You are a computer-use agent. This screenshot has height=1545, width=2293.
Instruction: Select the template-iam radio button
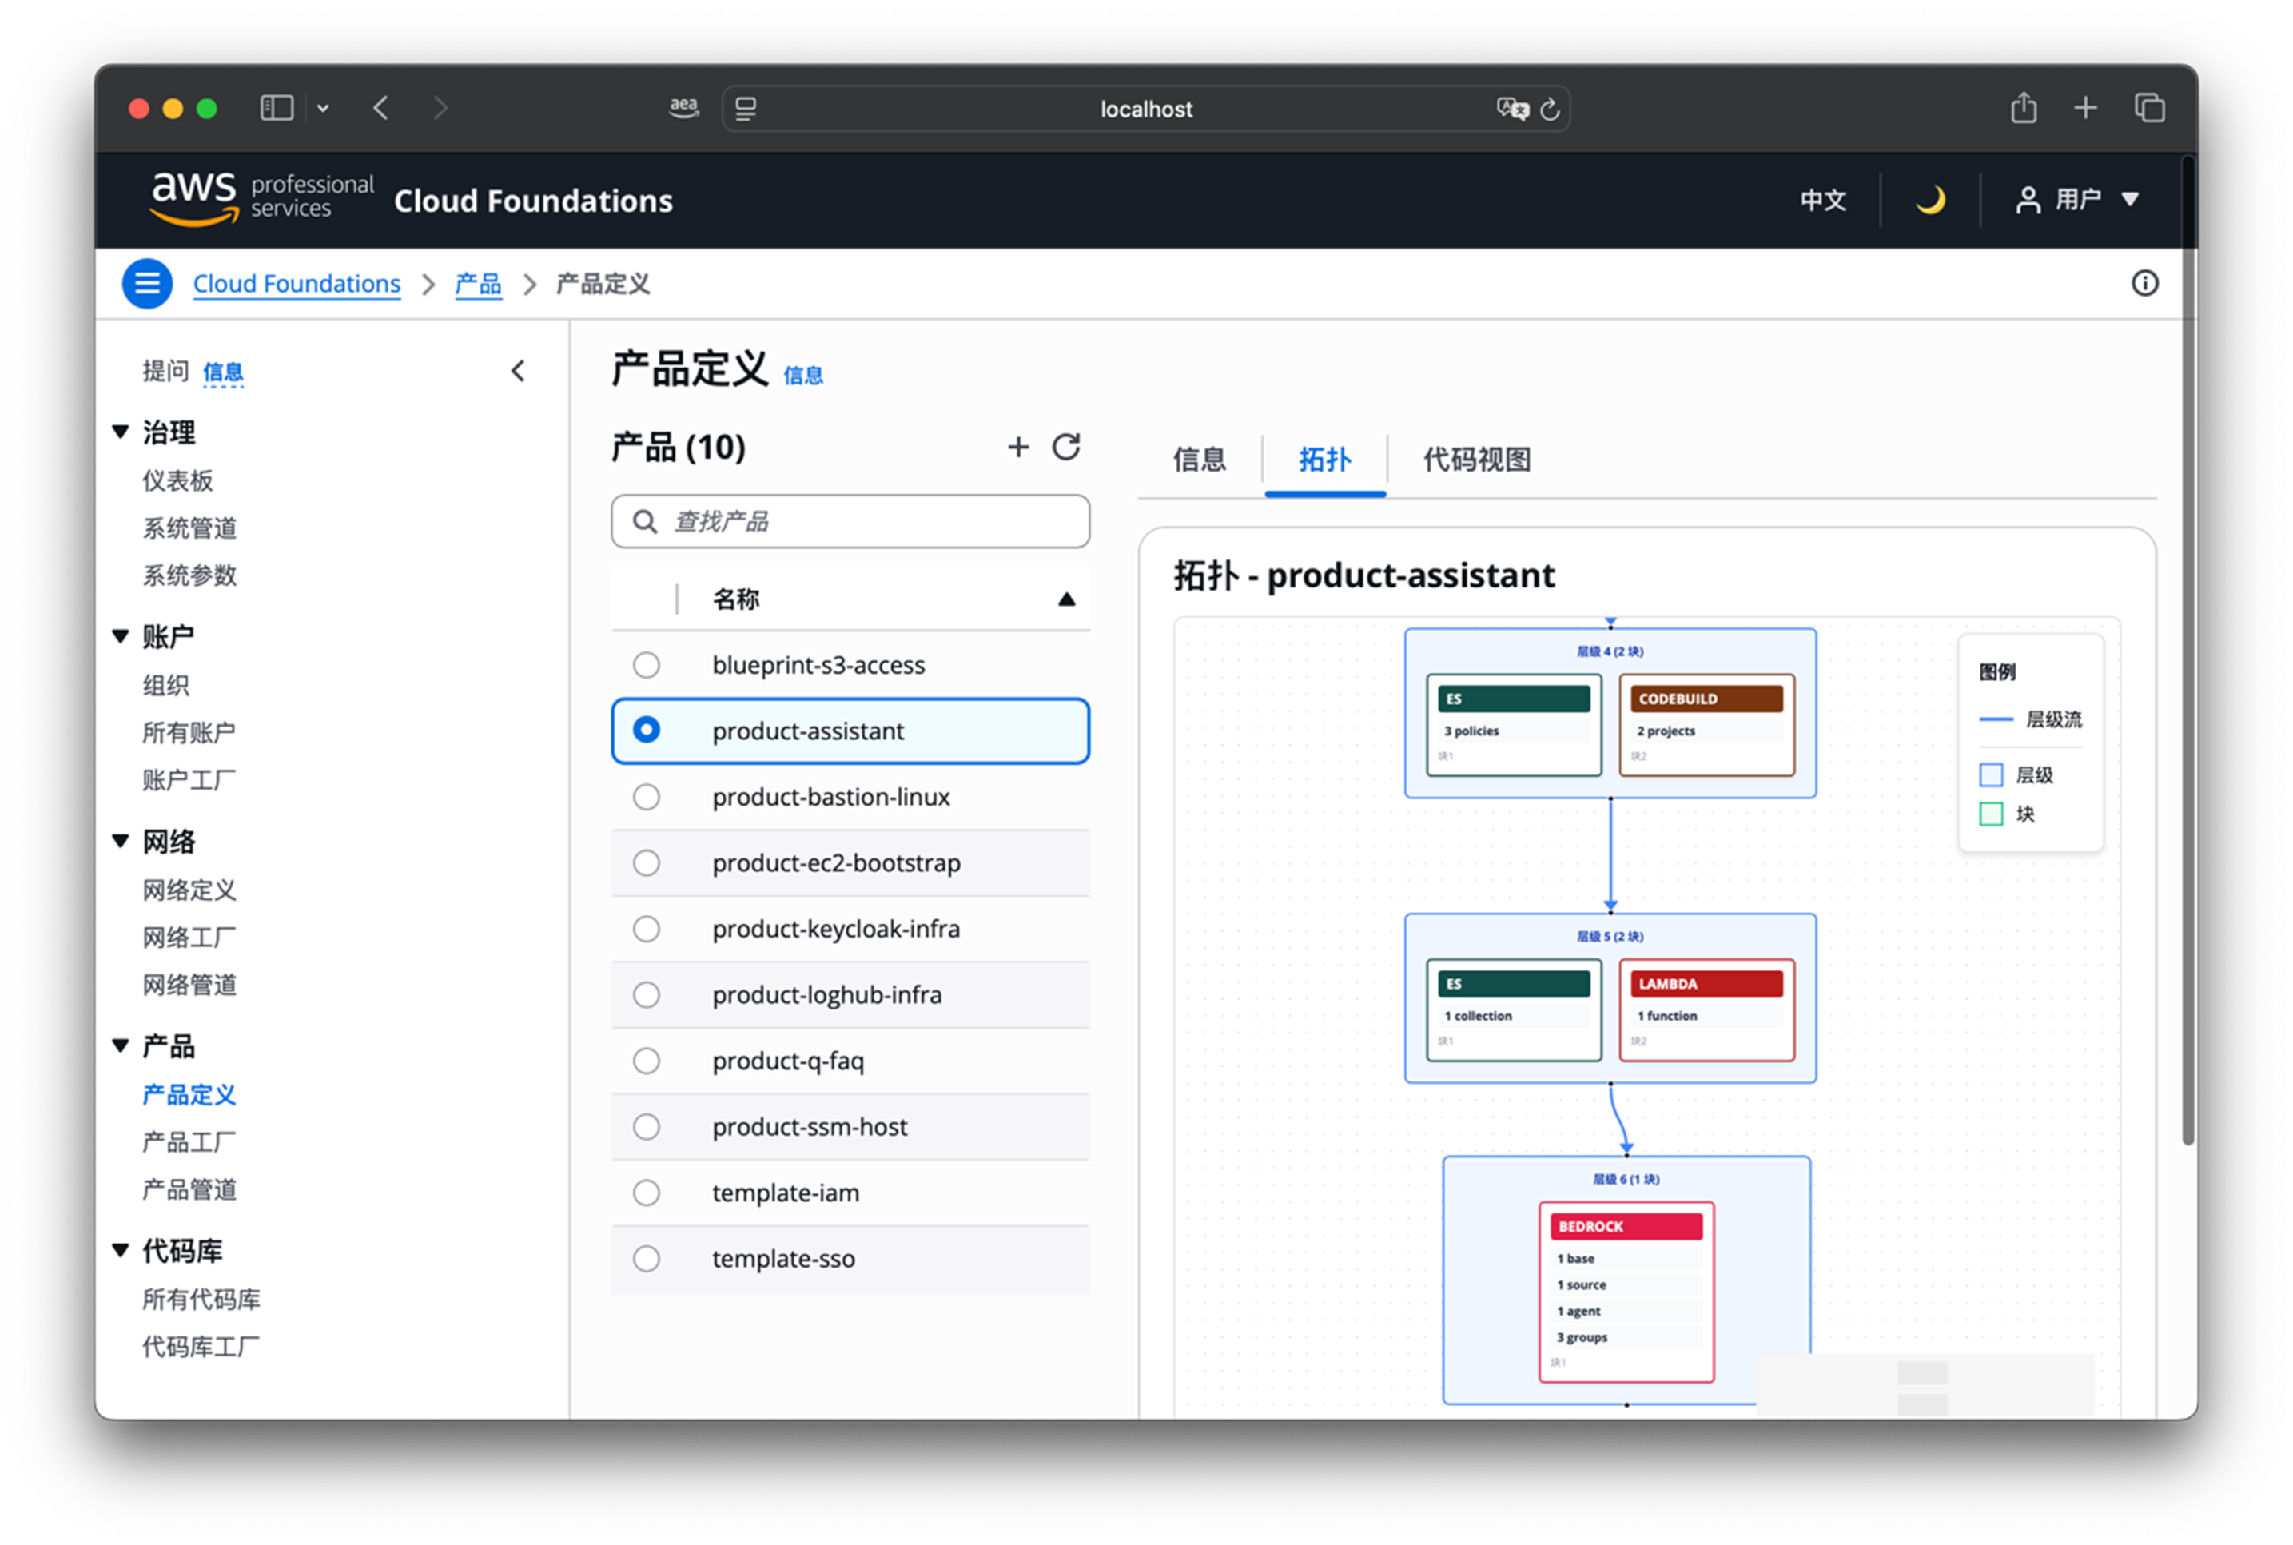point(646,1193)
